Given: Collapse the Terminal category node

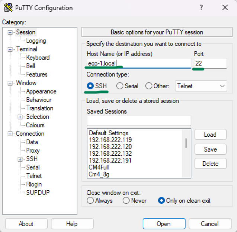Looking at the screenshot, I should coord(10,49).
